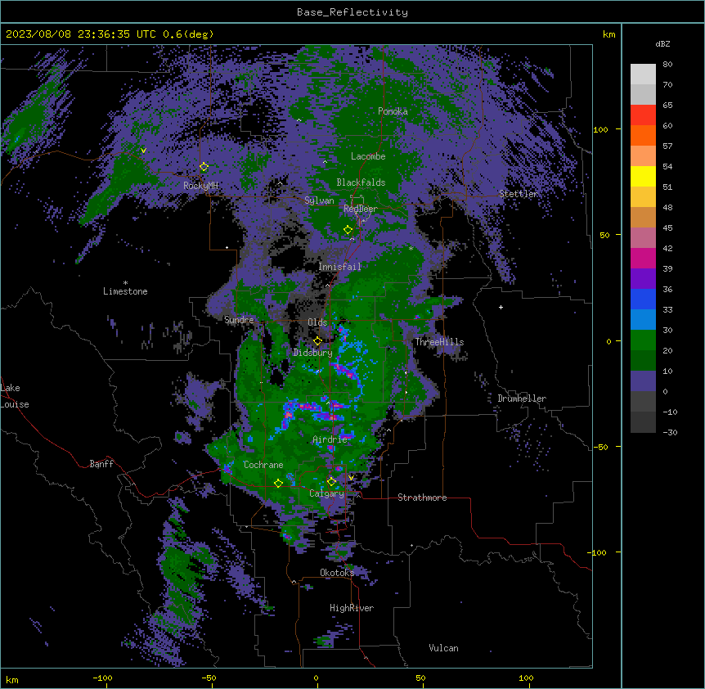Click the yellow V marker northeast of Calgary
Image resolution: width=705 pixels, height=689 pixels.
pyautogui.click(x=351, y=478)
